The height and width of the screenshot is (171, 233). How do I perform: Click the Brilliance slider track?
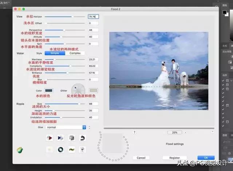65,73
